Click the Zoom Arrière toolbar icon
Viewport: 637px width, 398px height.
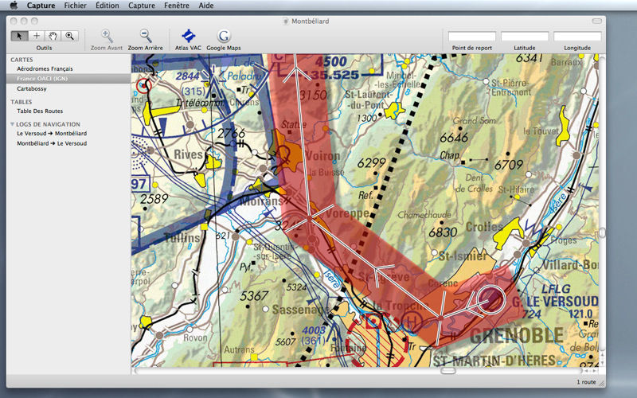(146, 36)
